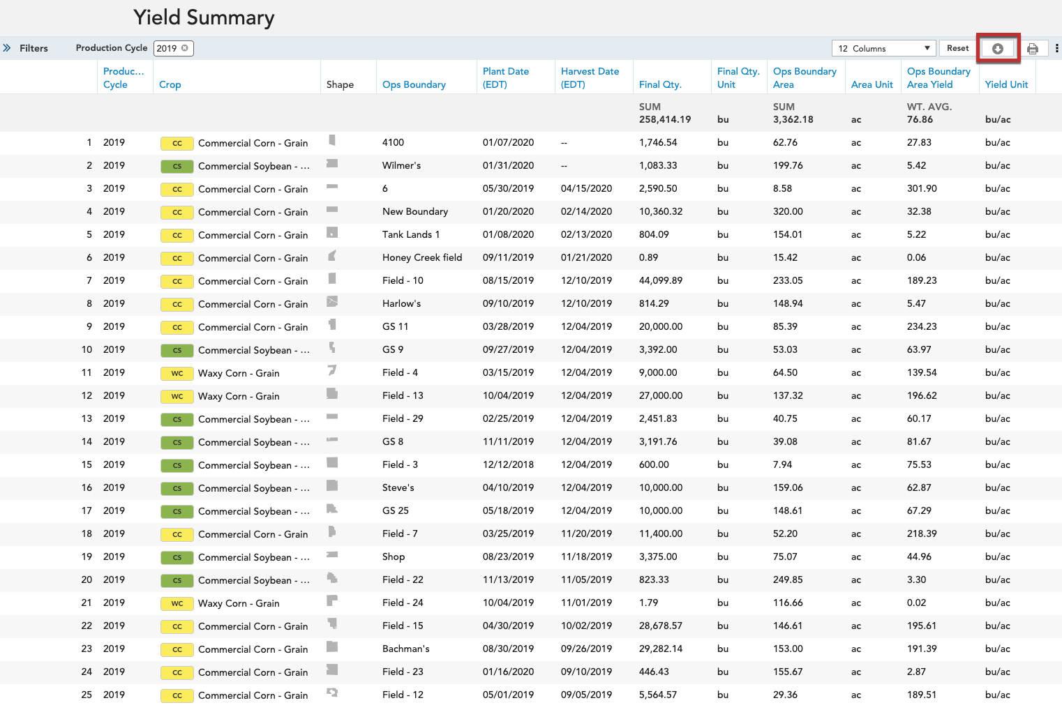1062x712 pixels.
Task: Click the Production Cycle filter label
Action: coord(112,48)
